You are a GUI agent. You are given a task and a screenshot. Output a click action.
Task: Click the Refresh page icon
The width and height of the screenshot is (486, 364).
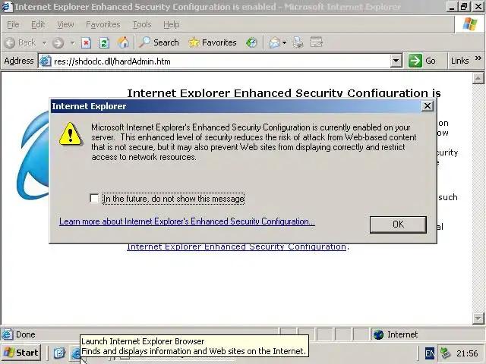tap(104, 42)
